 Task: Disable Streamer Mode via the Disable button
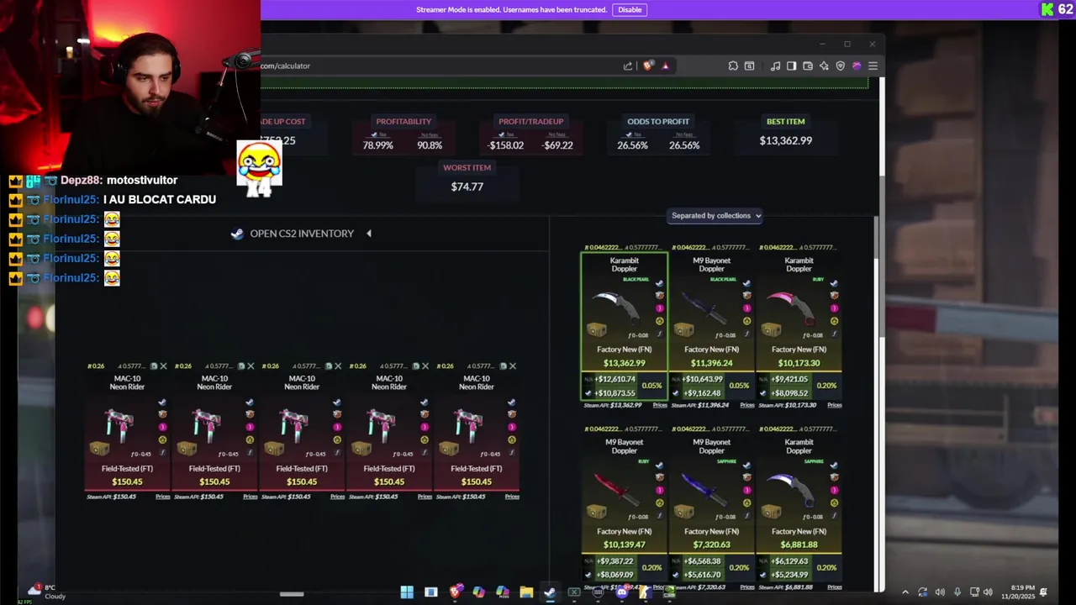[630, 10]
